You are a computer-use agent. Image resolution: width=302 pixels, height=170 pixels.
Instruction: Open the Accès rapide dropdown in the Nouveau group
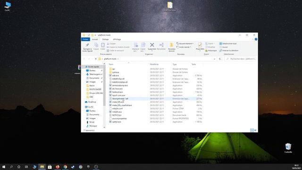pos(184,47)
